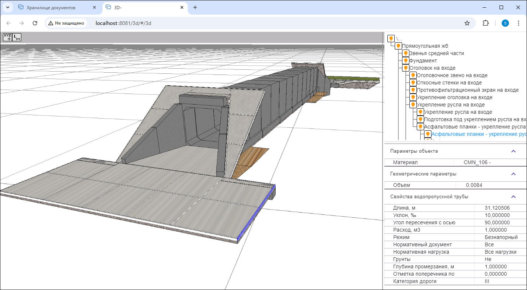Open the browser tab search dropdown
The width and height of the screenshot is (527, 290).
point(7,7)
